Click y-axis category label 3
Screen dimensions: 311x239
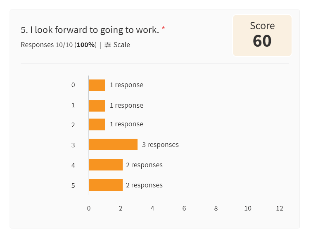point(73,145)
